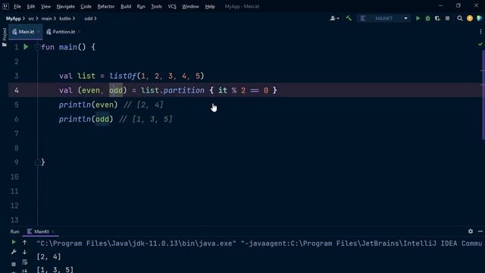Viewport: 485px width, 273px height.
Task: Select kotlin breadcrumb in navigation bar
Action: coord(65,18)
